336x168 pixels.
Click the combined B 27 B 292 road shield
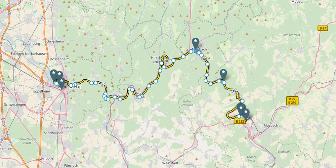point(292,101)
